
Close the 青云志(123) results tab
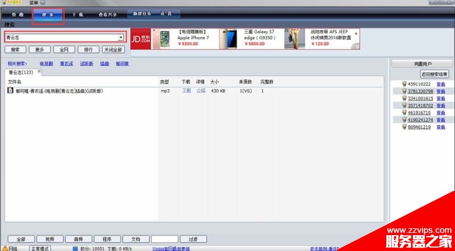point(39,71)
